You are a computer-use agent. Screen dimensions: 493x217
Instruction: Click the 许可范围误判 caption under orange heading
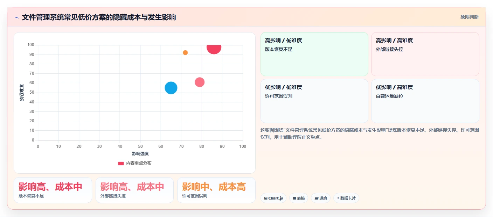pyautogui.click(x=195, y=196)
